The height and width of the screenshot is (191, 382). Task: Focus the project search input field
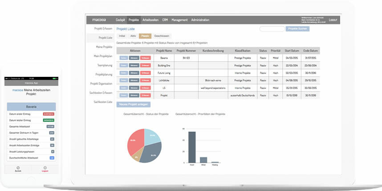[272, 28]
